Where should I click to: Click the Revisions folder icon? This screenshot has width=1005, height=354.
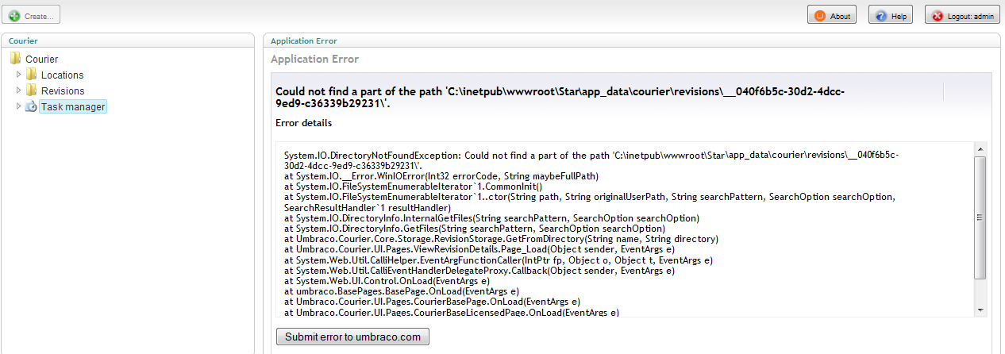coord(31,90)
